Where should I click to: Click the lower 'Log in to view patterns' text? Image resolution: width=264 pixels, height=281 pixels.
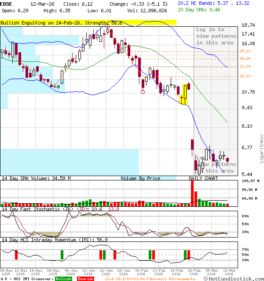point(216,164)
